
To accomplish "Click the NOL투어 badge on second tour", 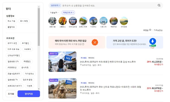I will point(91,83).
